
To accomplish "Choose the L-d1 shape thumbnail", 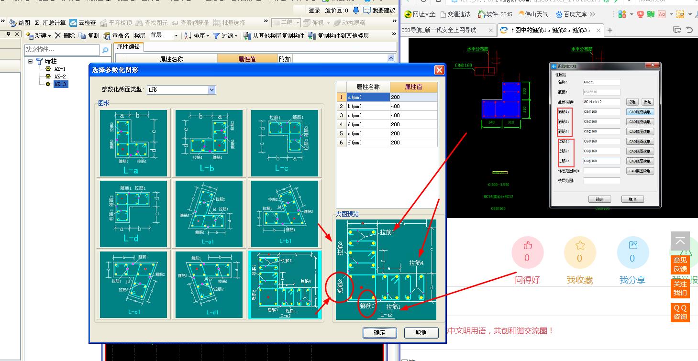I will 209,284.
